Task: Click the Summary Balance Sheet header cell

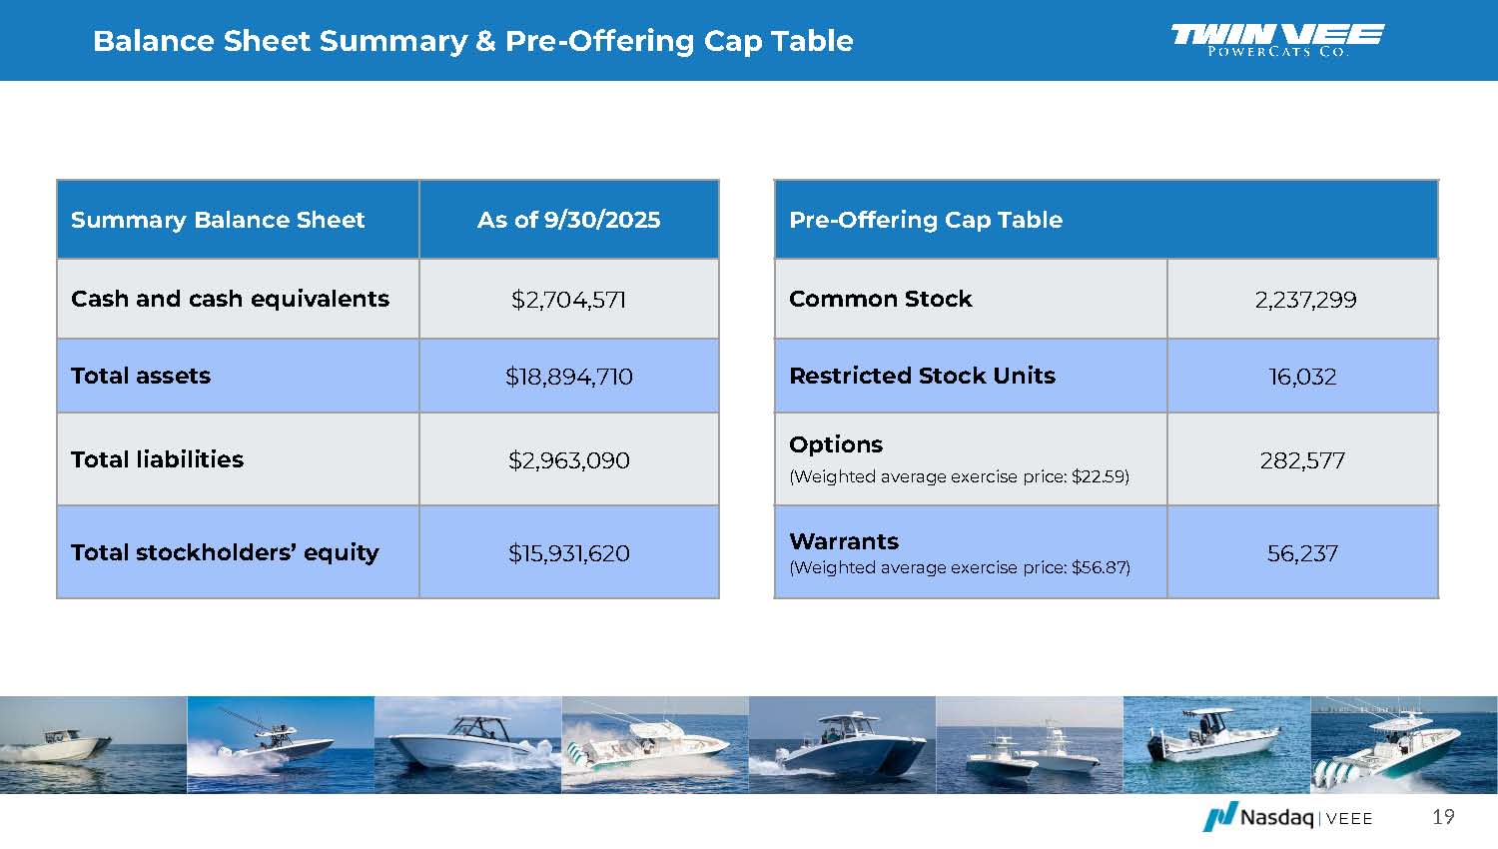Action: coord(218,220)
